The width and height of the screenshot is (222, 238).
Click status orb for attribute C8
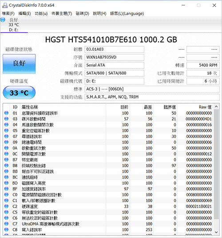coord(6,230)
